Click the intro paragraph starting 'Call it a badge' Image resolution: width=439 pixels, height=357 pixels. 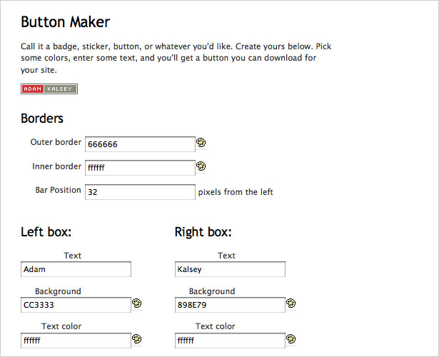(x=176, y=58)
